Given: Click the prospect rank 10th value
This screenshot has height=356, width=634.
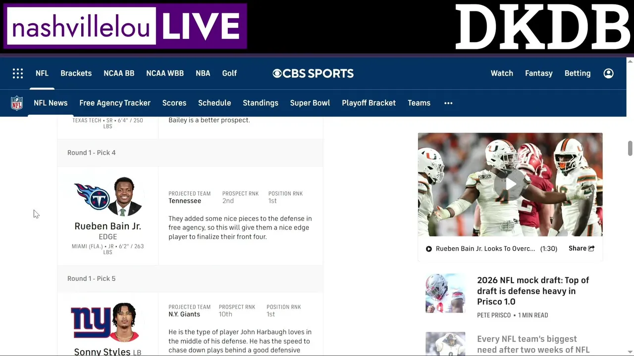Looking at the screenshot, I should (x=226, y=314).
